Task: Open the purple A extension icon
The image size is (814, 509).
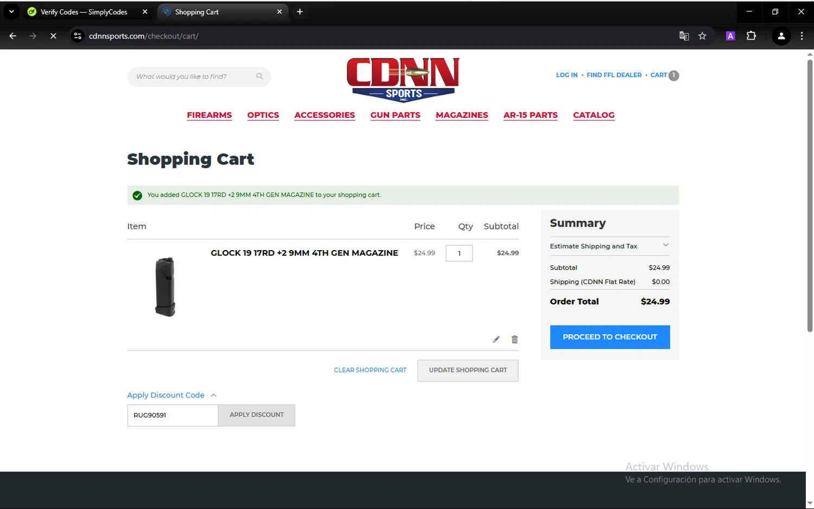Action: [730, 36]
